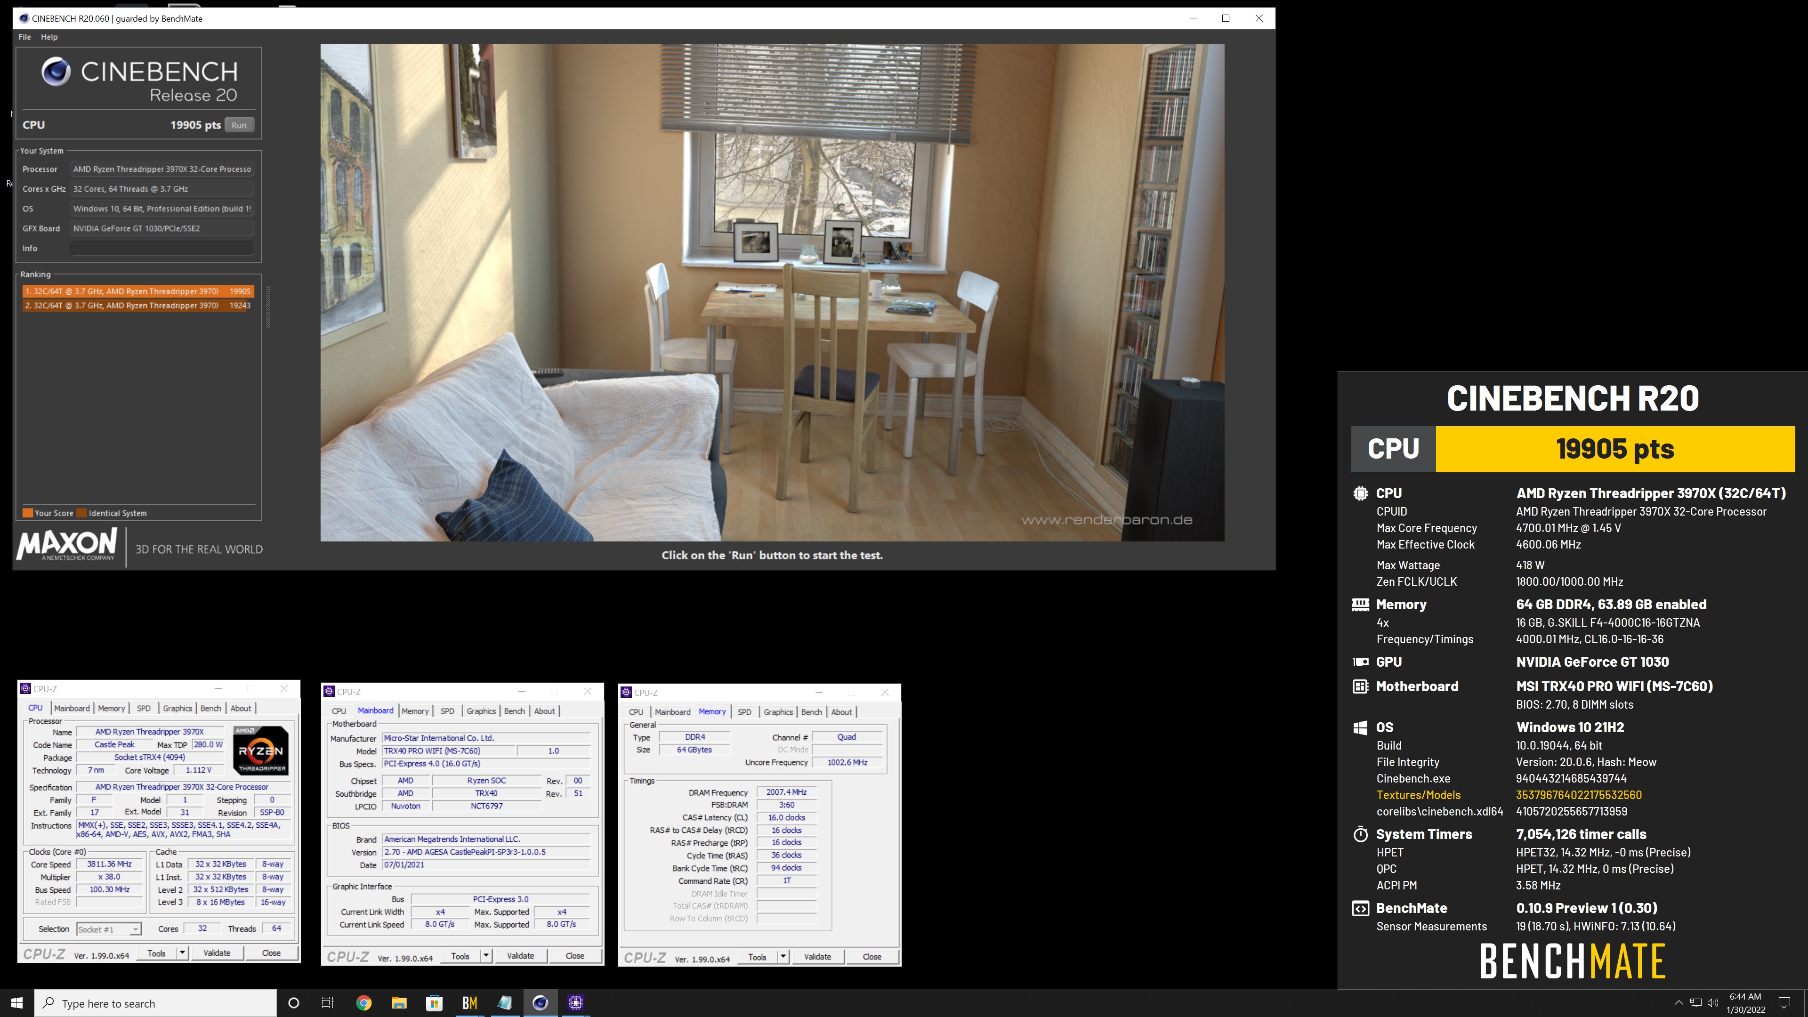The width and height of the screenshot is (1808, 1017).
Task: Click the Ryzen Threadripper logo in CPU-Z
Action: [260, 751]
